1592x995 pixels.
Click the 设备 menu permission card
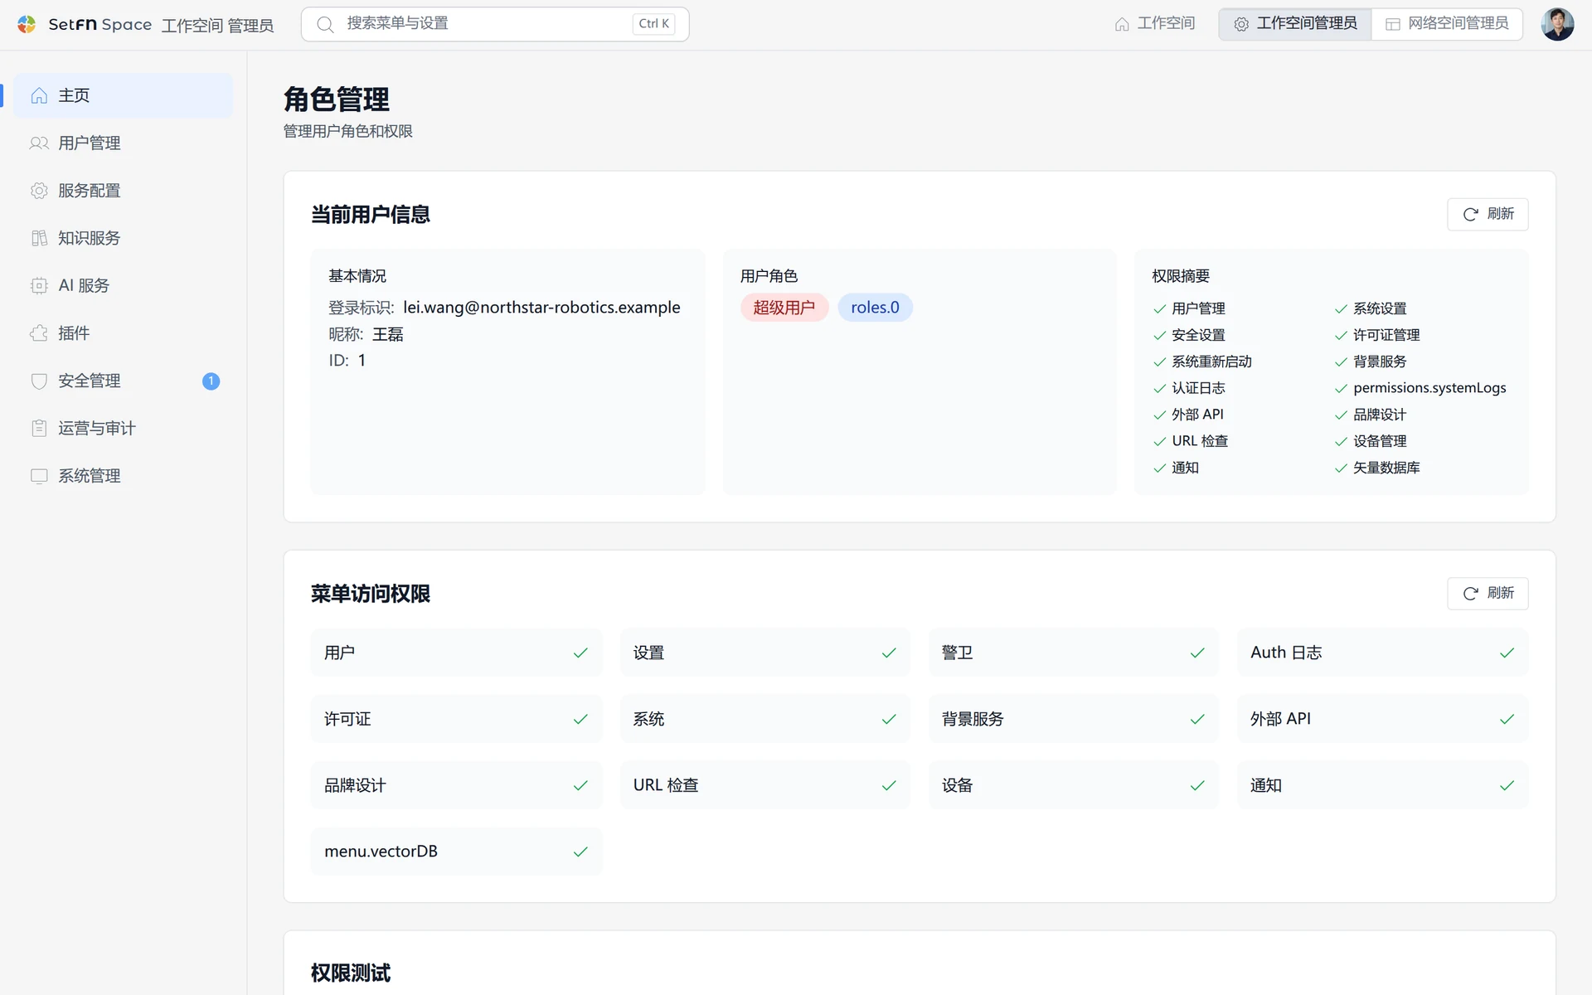click(1074, 785)
